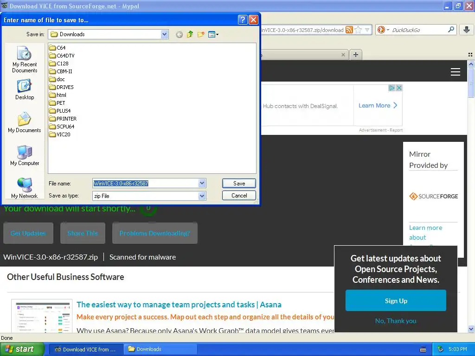Click the Get Updates button
The height and width of the screenshot is (356, 475).
pyautogui.click(x=28, y=233)
